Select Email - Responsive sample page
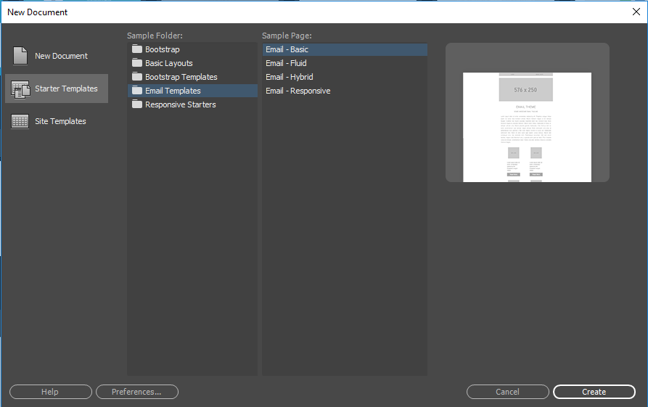The width and height of the screenshot is (648, 407). (298, 91)
